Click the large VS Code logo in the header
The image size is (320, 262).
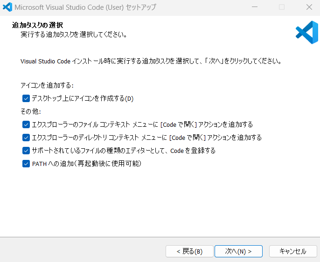click(307, 33)
